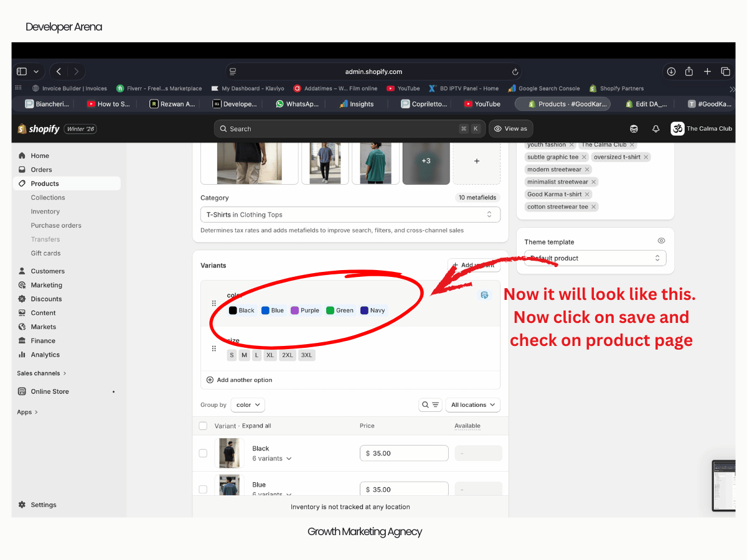Preview theme template via the eye icon
This screenshot has height=560, width=747.
click(661, 241)
